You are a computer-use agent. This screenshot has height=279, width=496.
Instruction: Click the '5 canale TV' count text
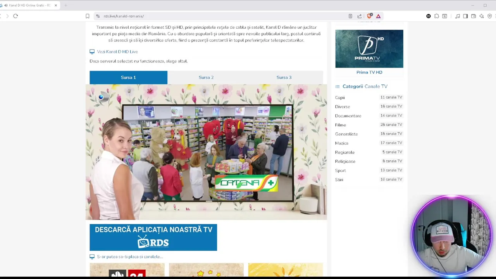pos(392,152)
